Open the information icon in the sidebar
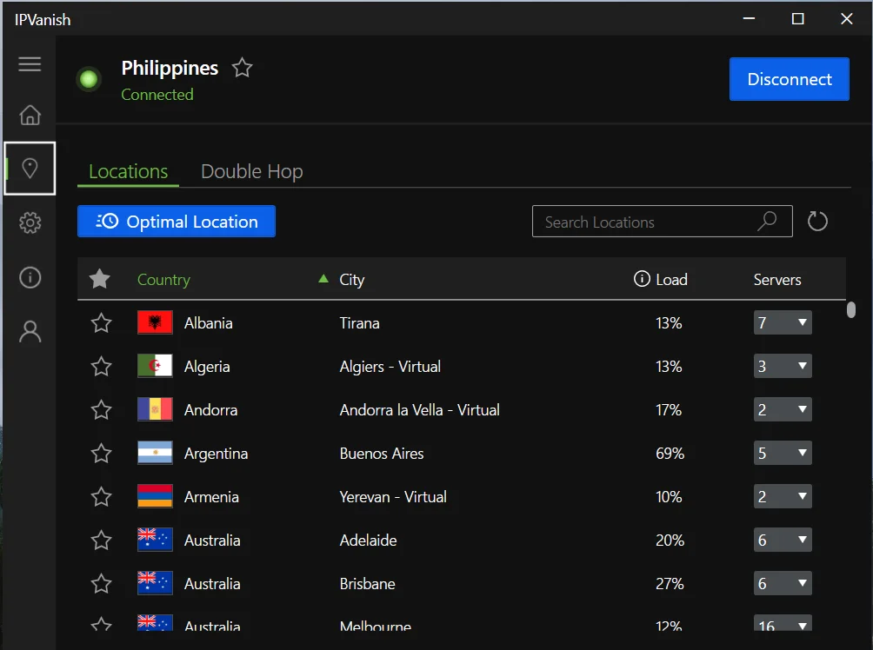The width and height of the screenshot is (873, 650). coord(30,277)
